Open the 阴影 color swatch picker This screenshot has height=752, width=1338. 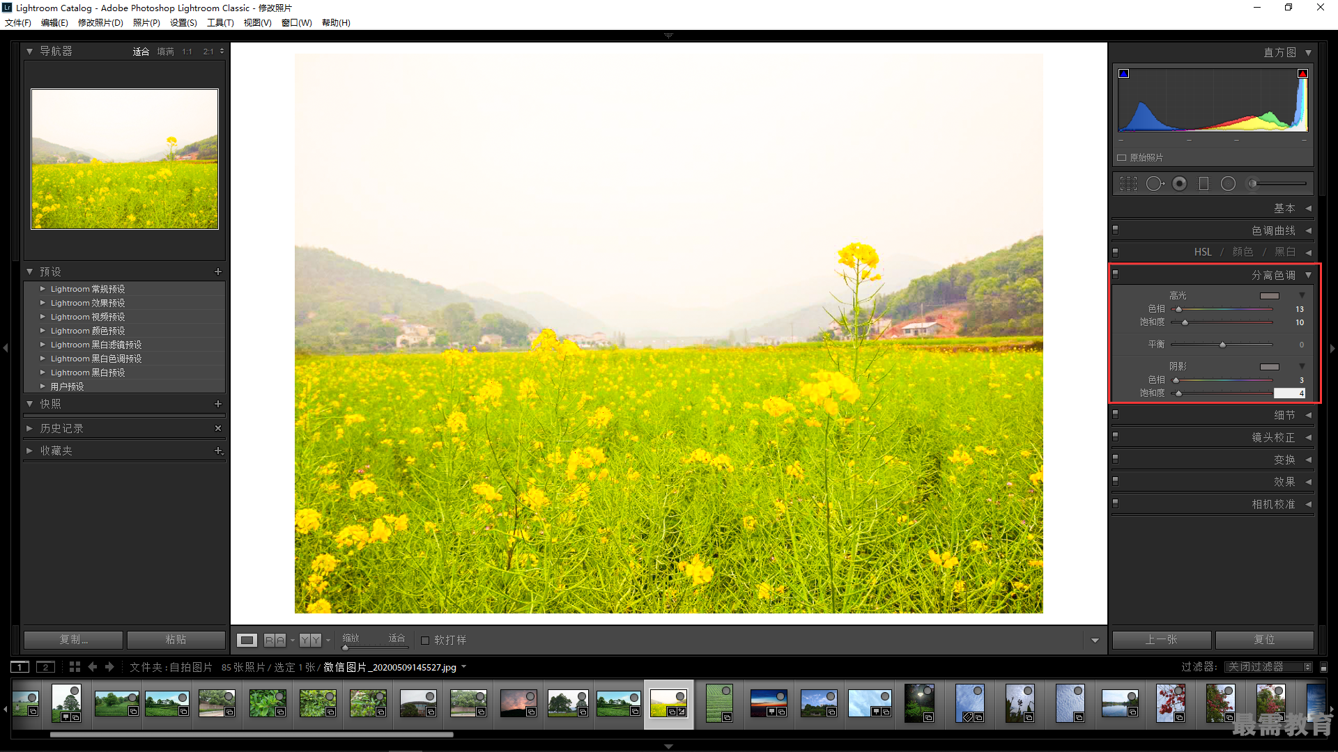click(x=1270, y=367)
